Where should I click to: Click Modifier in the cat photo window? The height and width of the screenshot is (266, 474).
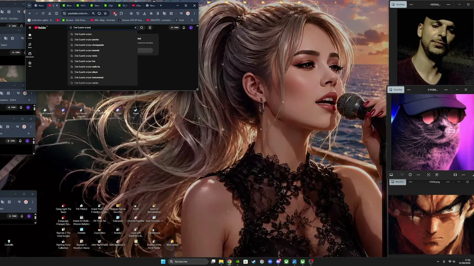coord(396,90)
